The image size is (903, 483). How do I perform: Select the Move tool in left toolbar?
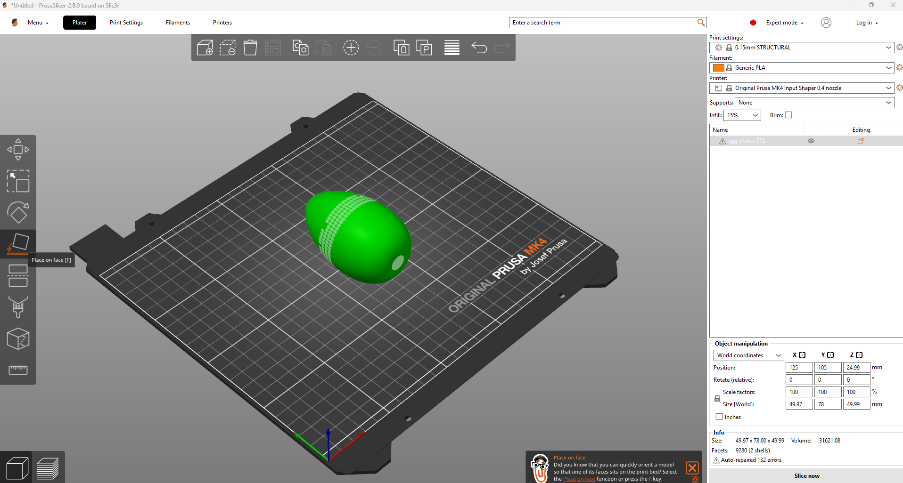pos(18,150)
